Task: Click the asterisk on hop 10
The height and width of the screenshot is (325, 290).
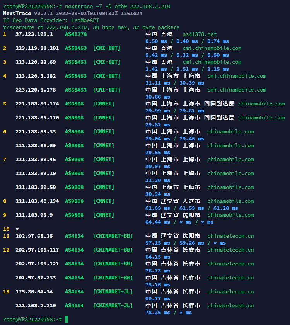Action: tap(17, 229)
